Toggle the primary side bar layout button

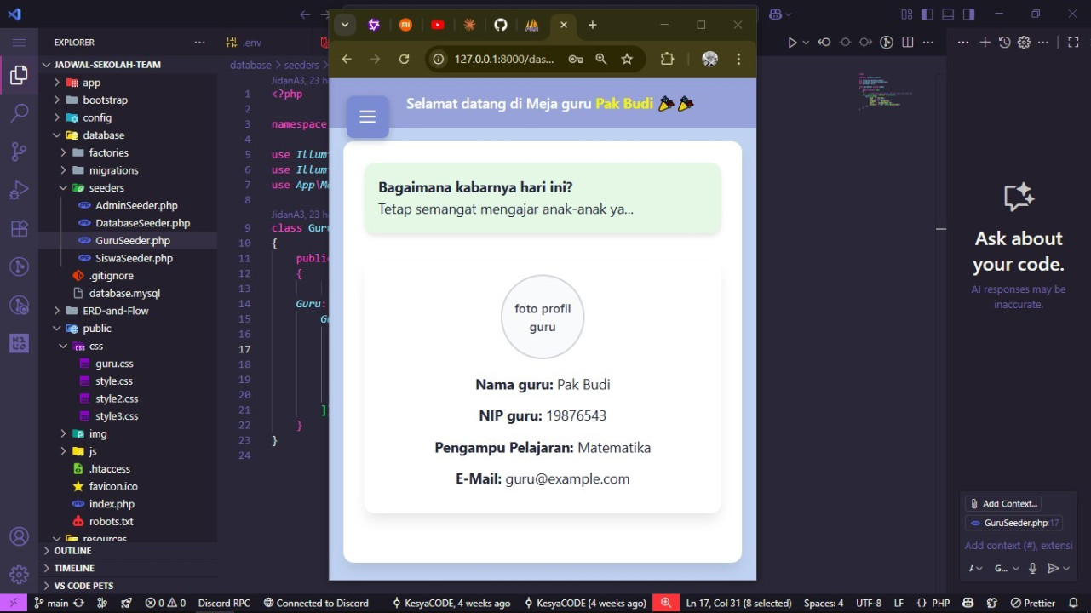click(927, 14)
